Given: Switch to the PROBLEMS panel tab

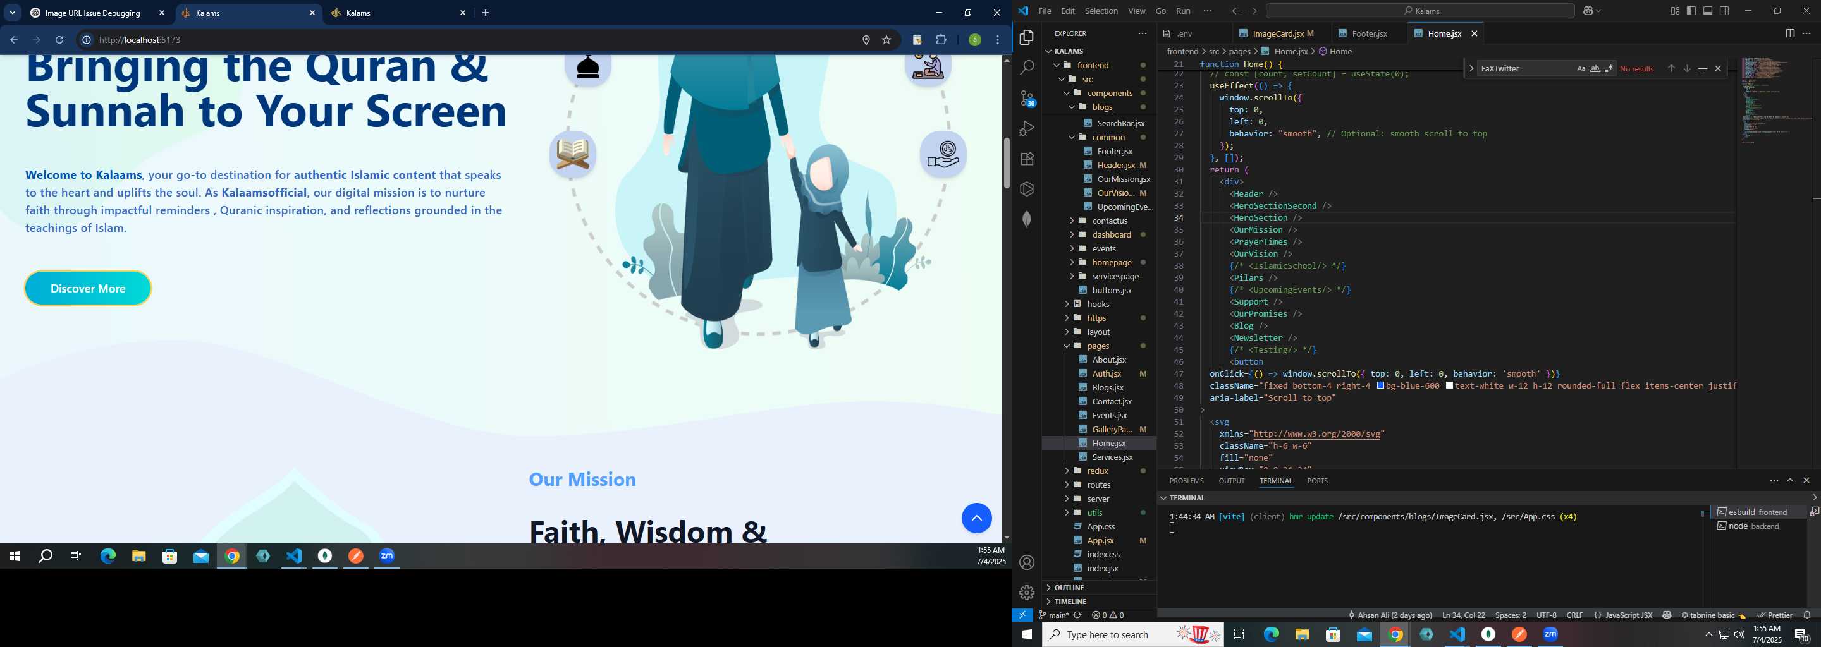Looking at the screenshot, I should click(x=1186, y=481).
